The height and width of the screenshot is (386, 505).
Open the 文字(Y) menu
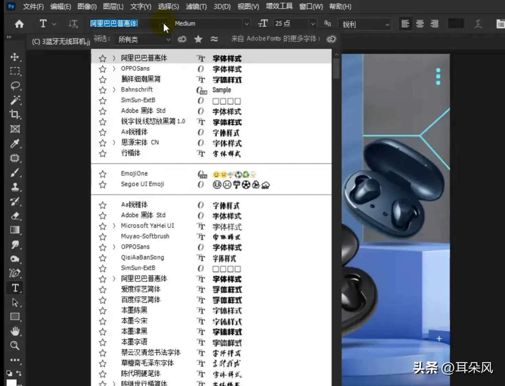tap(141, 7)
